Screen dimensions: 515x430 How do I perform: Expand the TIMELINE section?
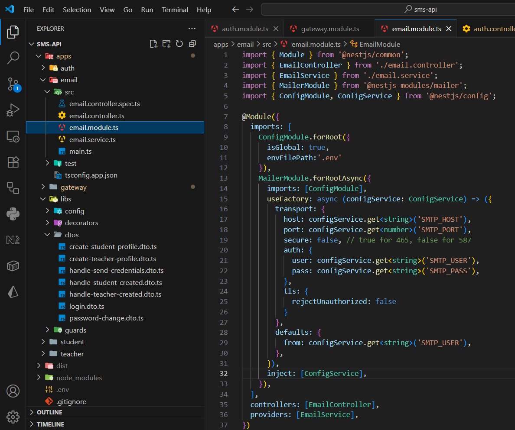coord(115,424)
